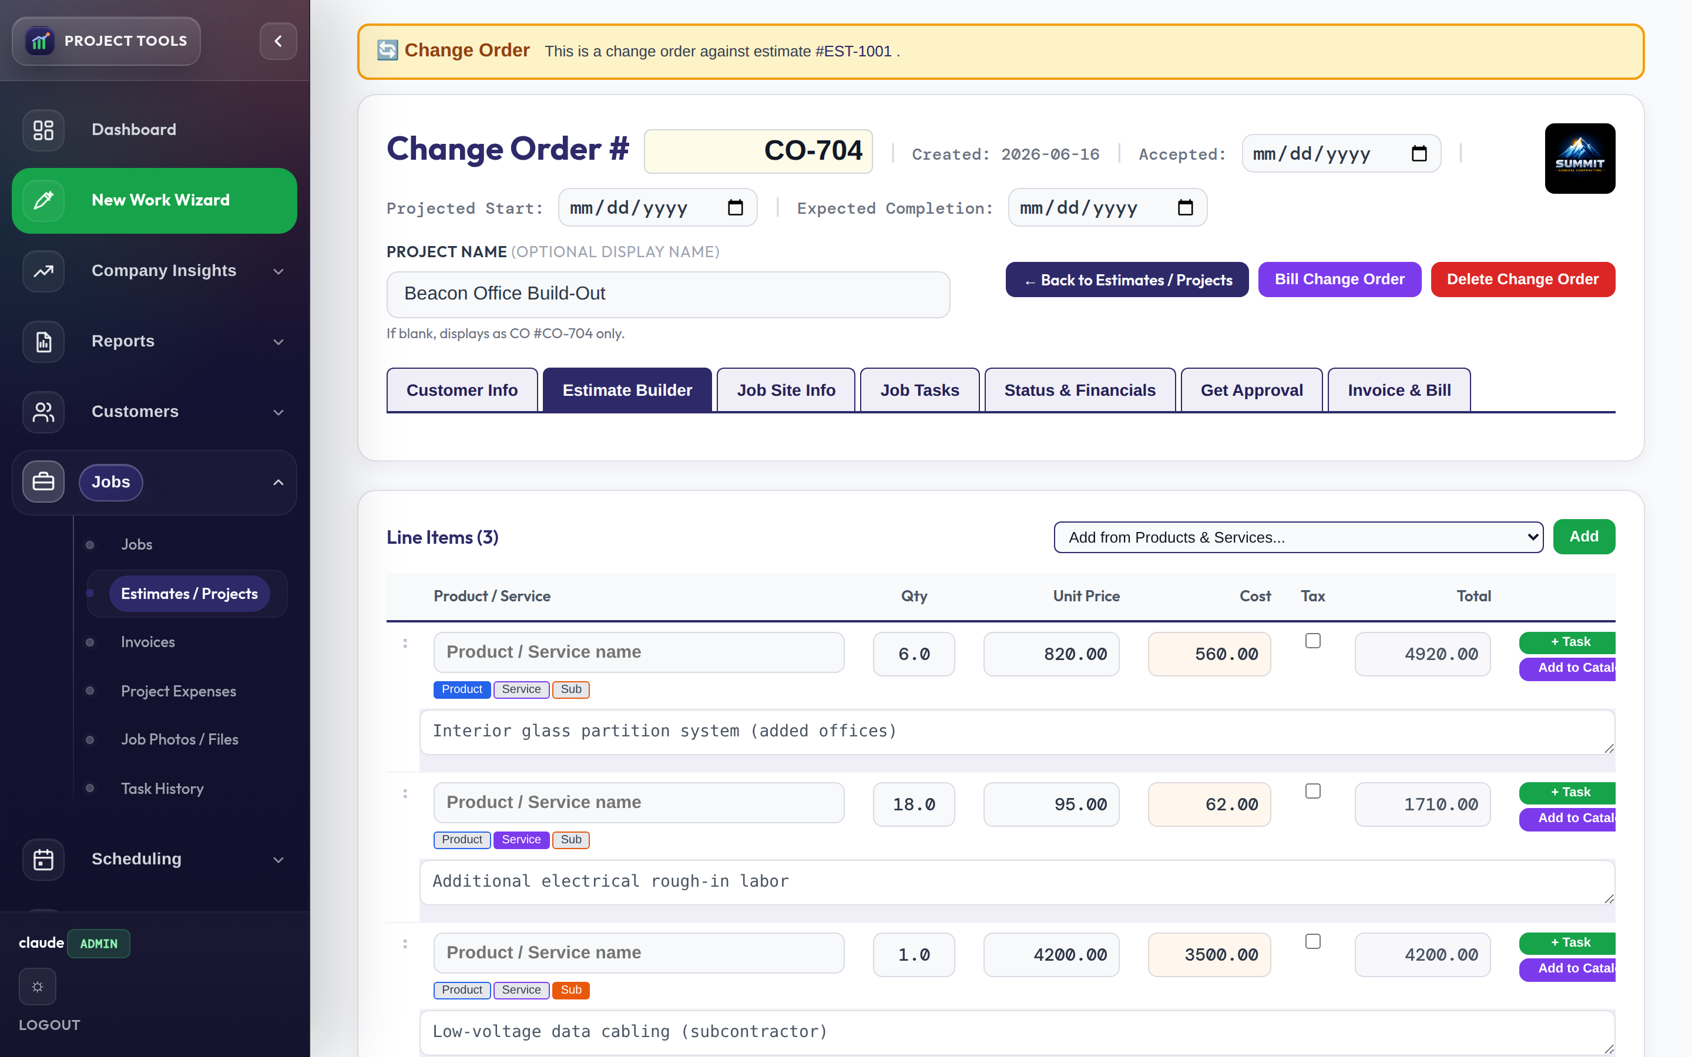Go back to Estimates / Projects
The height and width of the screenshot is (1057, 1692).
point(1127,280)
